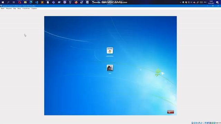Click the Right Ctrl host key indicator
Viewport: 221px width, 124px height.
[x=218, y=123]
